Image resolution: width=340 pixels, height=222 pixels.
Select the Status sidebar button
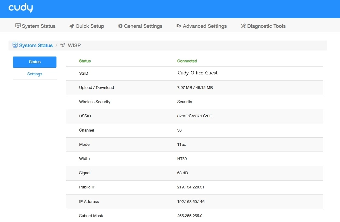point(35,62)
